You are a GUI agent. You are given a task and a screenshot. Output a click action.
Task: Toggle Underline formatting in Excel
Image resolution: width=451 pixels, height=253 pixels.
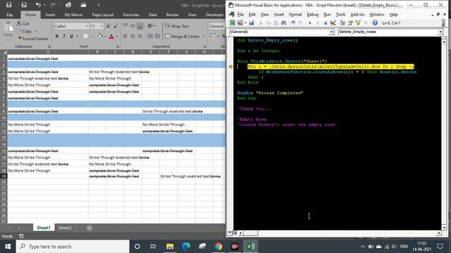pos(71,36)
